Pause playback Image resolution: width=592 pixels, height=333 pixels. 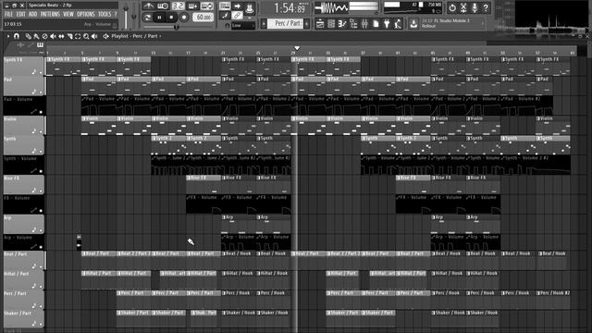pos(159,18)
